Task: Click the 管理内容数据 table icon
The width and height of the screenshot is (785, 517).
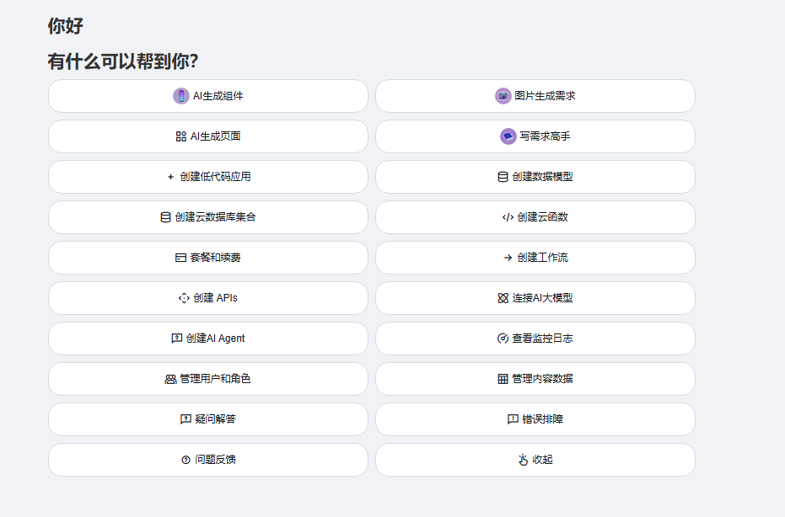Action: (503, 379)
